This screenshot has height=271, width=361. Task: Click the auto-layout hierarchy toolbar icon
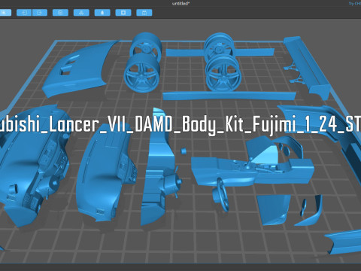(81, 13)
